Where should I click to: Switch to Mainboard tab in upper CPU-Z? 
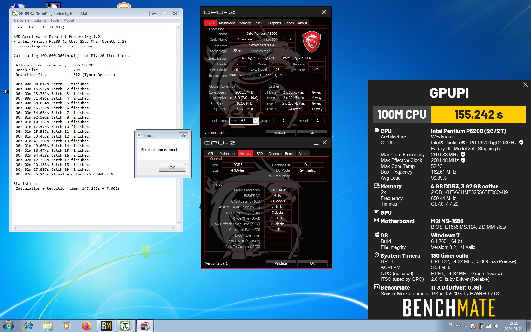pyautogui.click(x=227, y=23)
